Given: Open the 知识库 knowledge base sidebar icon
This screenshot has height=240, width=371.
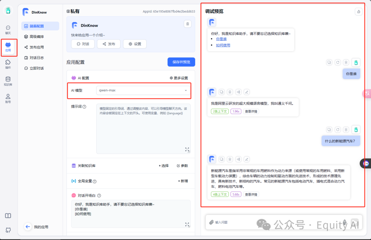Looking at the screenshot, I should click(x=8, y=81).
